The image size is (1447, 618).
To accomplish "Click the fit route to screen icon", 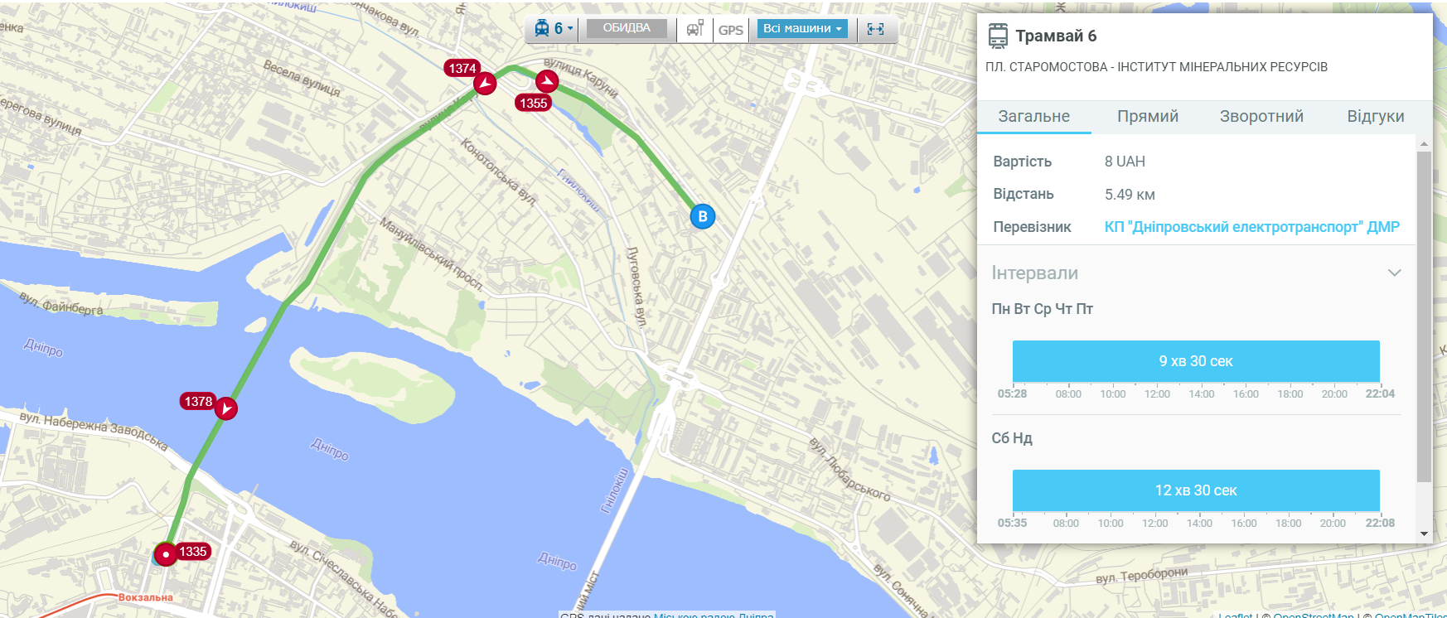I will 875,29.
